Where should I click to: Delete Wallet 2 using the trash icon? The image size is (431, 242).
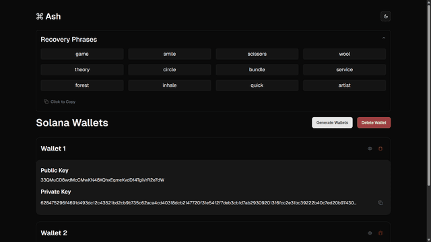(x=380, y=233)
